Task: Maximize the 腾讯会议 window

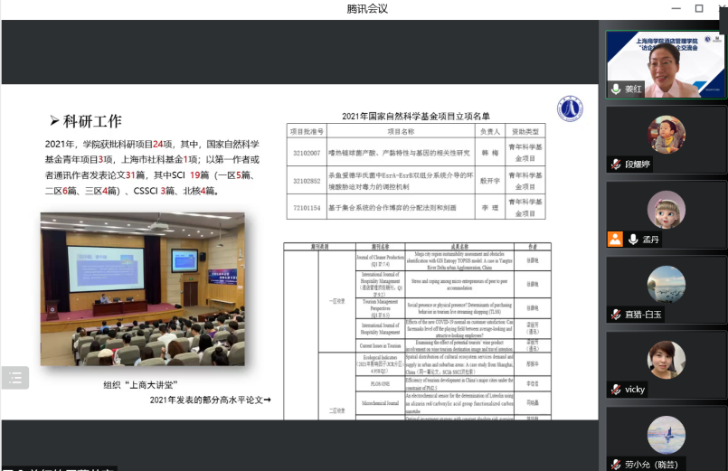Action: coord(699,8)
